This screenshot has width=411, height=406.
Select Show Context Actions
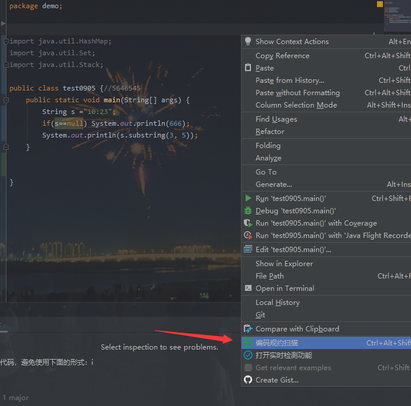pyautogui.click(x=326, y=42)
